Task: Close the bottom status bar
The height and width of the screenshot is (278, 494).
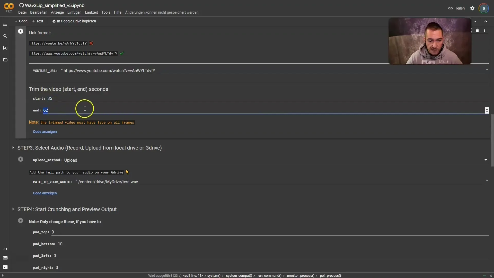Action: tap(491, 276)
